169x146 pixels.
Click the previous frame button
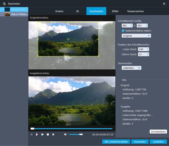(32, 134)
